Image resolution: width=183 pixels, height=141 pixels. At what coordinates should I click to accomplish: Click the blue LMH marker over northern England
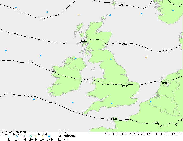point(111,59)
